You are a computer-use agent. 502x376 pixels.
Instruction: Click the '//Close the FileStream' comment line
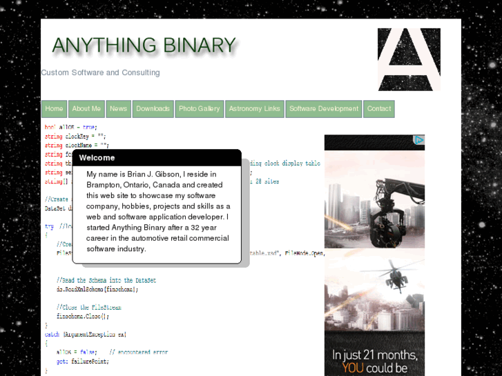89,308
